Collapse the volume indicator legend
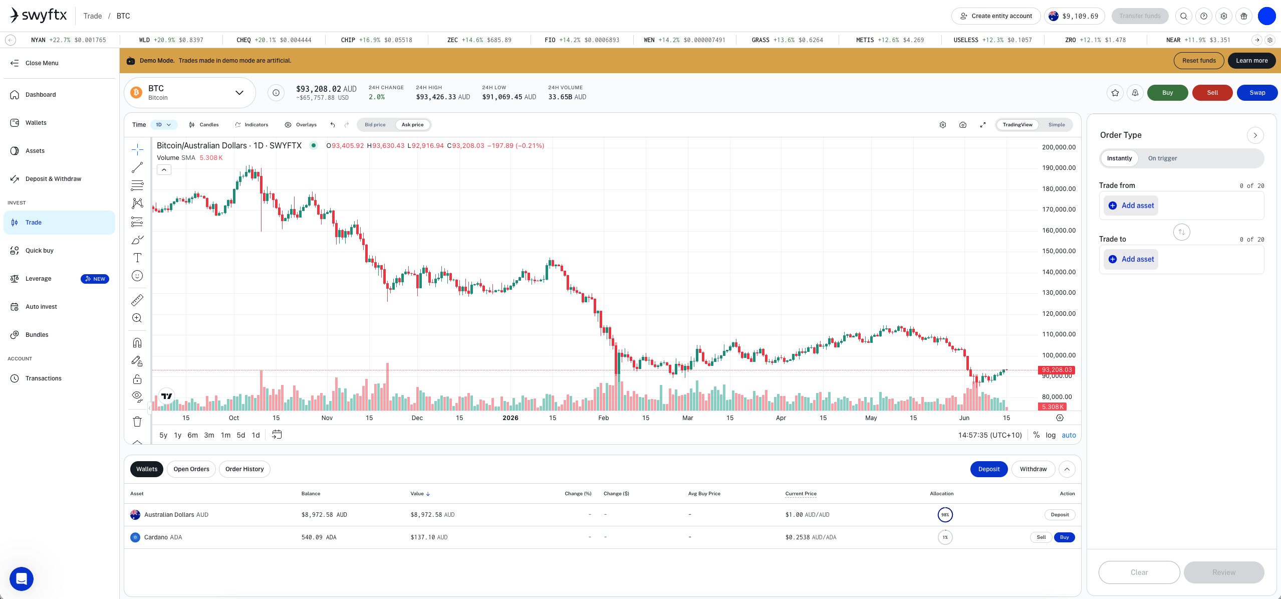The width and height of the screenshot is (1281, 599). [164, 170]
